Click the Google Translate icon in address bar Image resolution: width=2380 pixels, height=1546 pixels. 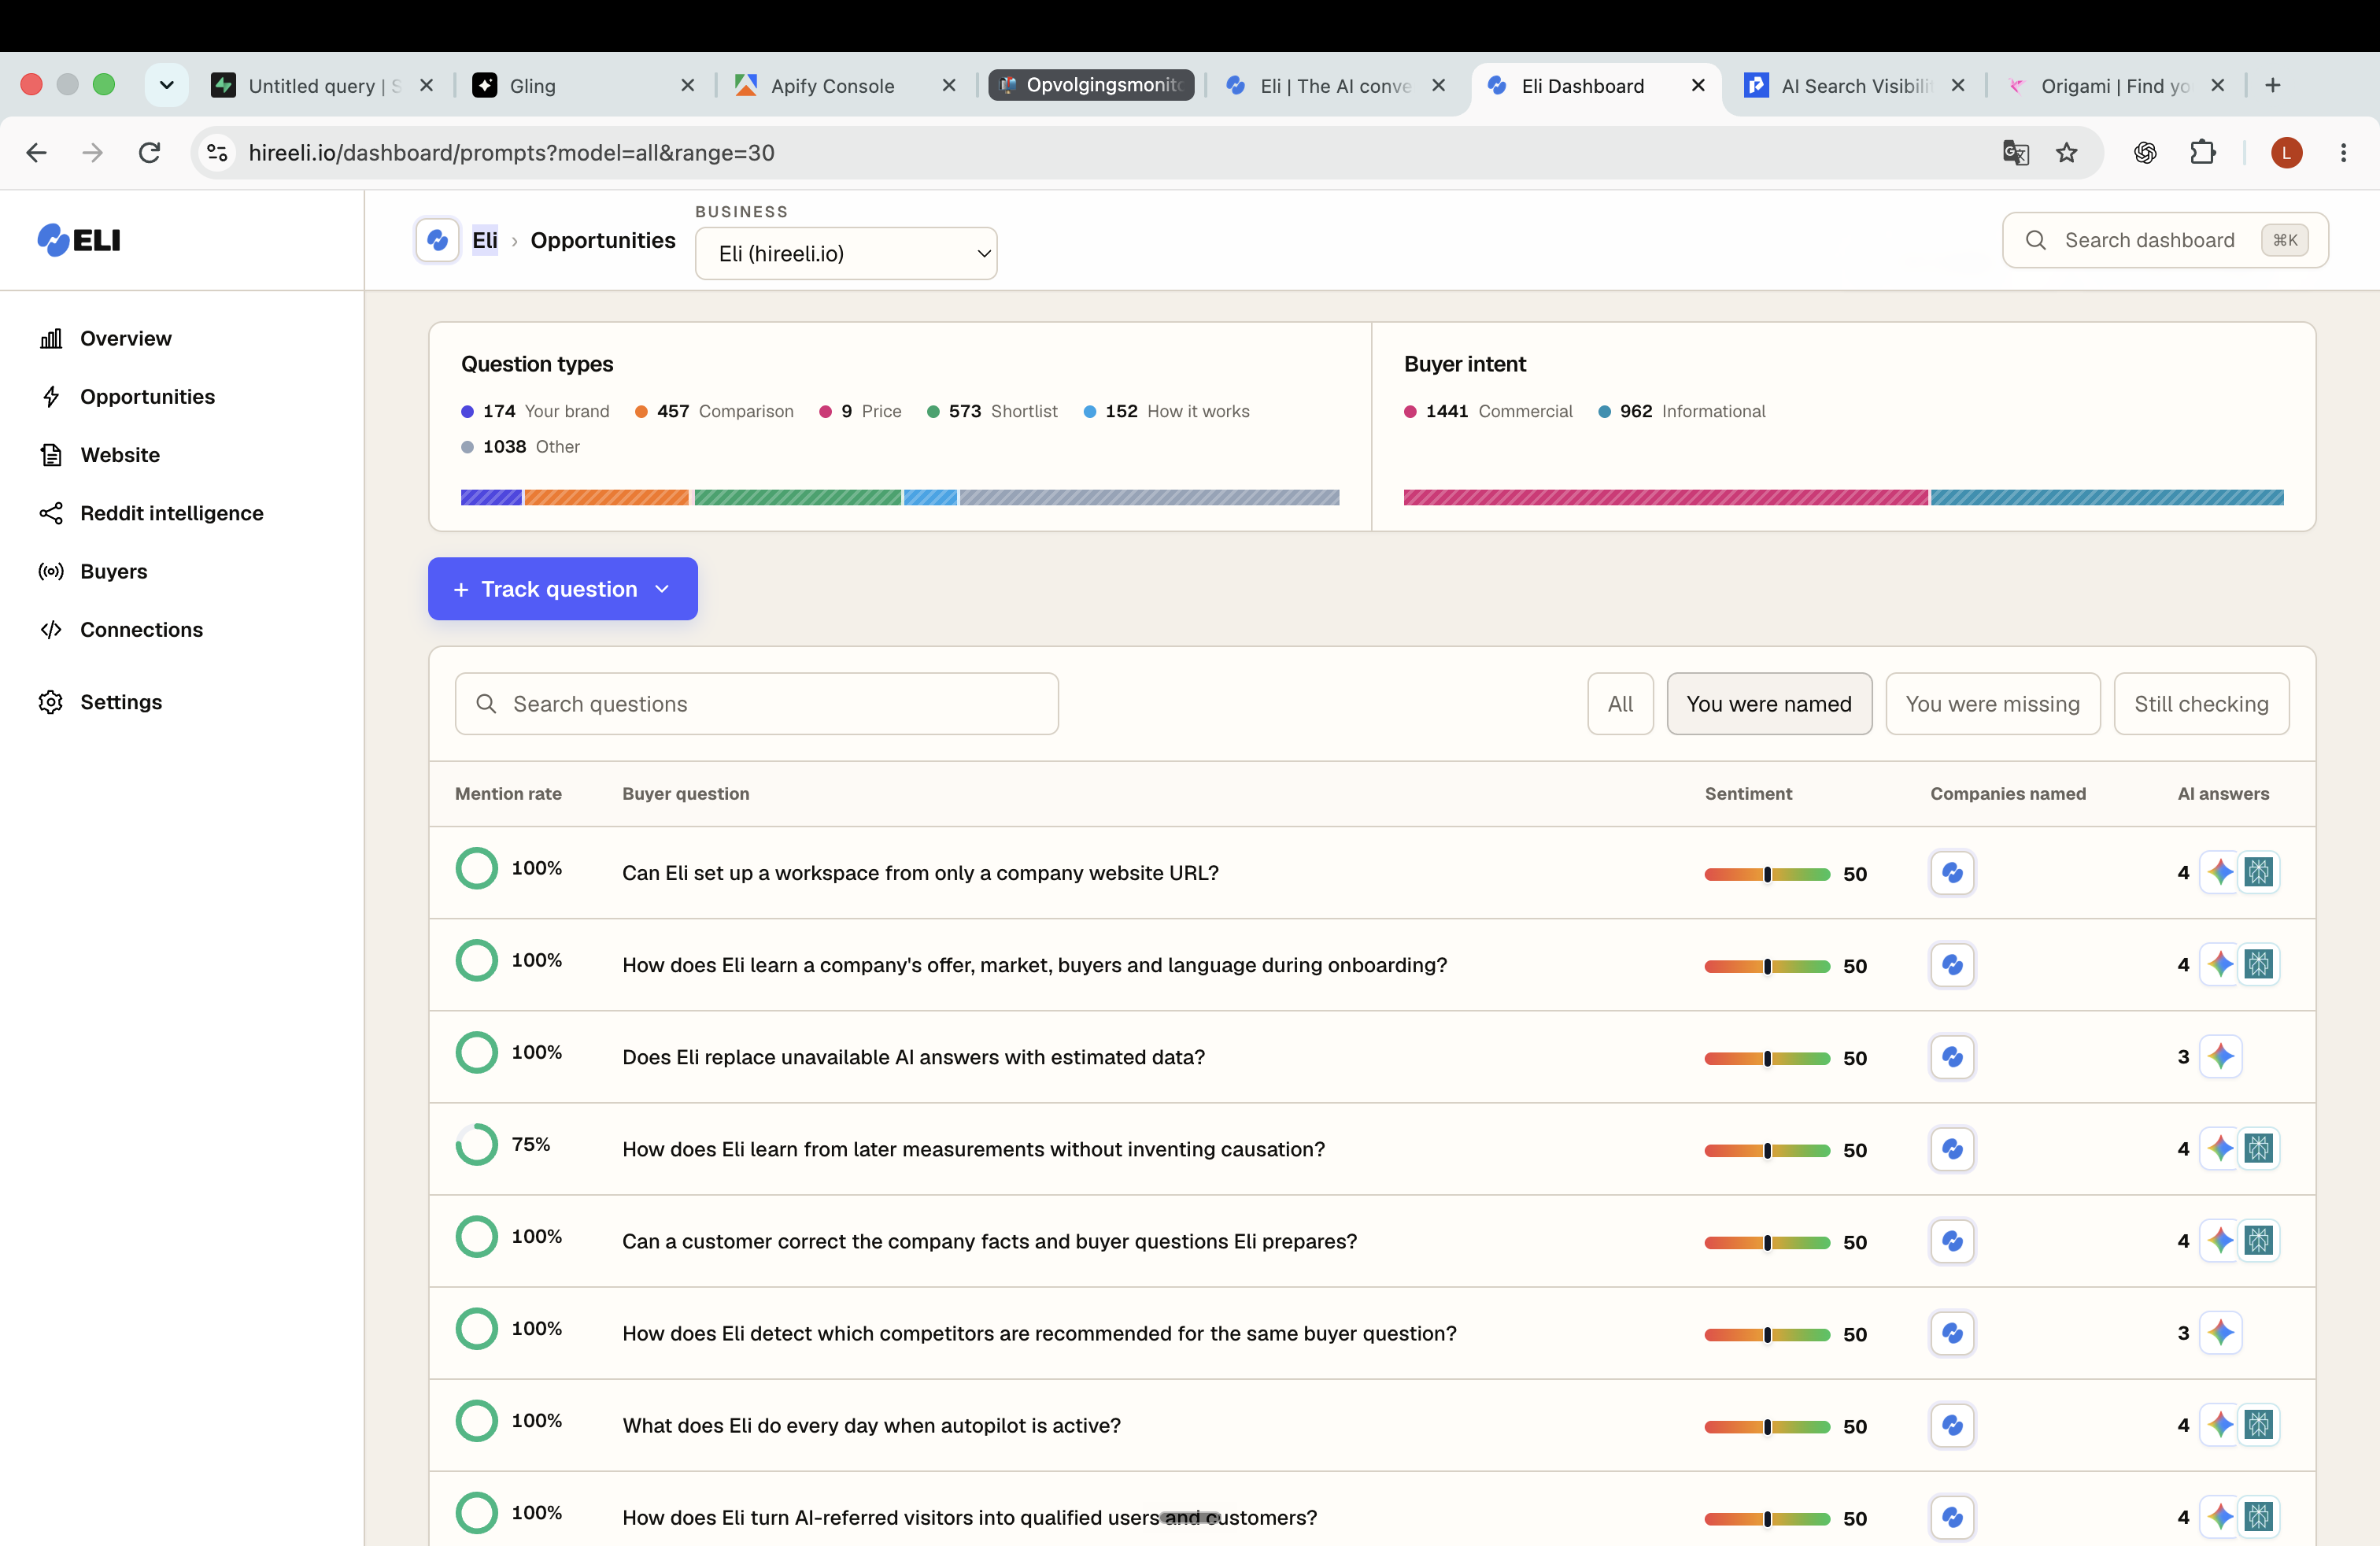[x=2015, y=153]
